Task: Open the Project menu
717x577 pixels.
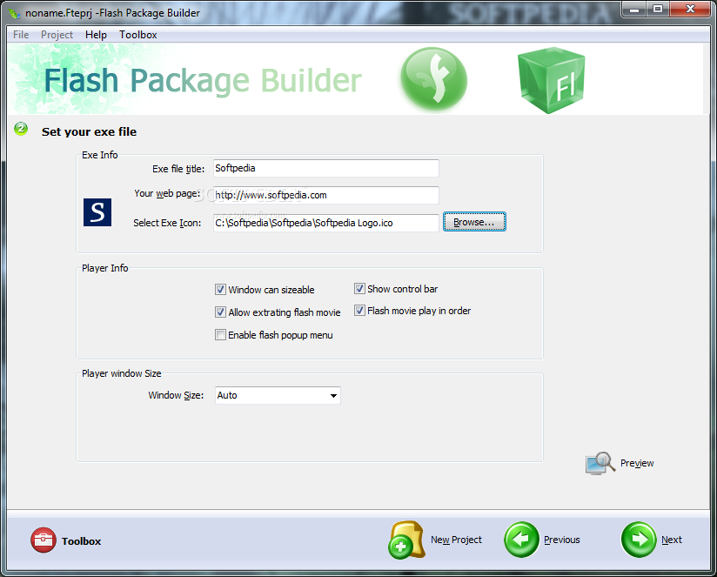Action: pyautogui.click(x=57, y=35)
